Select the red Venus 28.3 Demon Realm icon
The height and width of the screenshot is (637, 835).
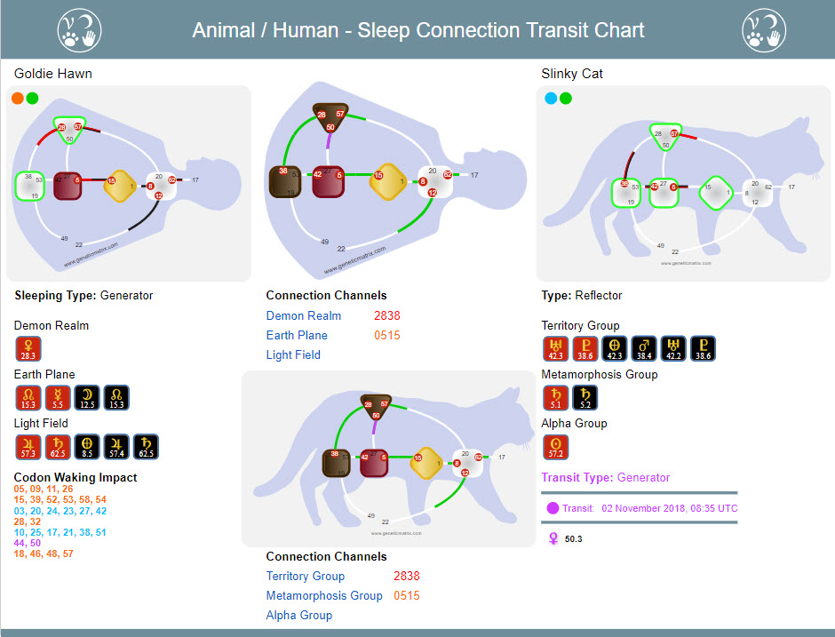pos(28,349)
